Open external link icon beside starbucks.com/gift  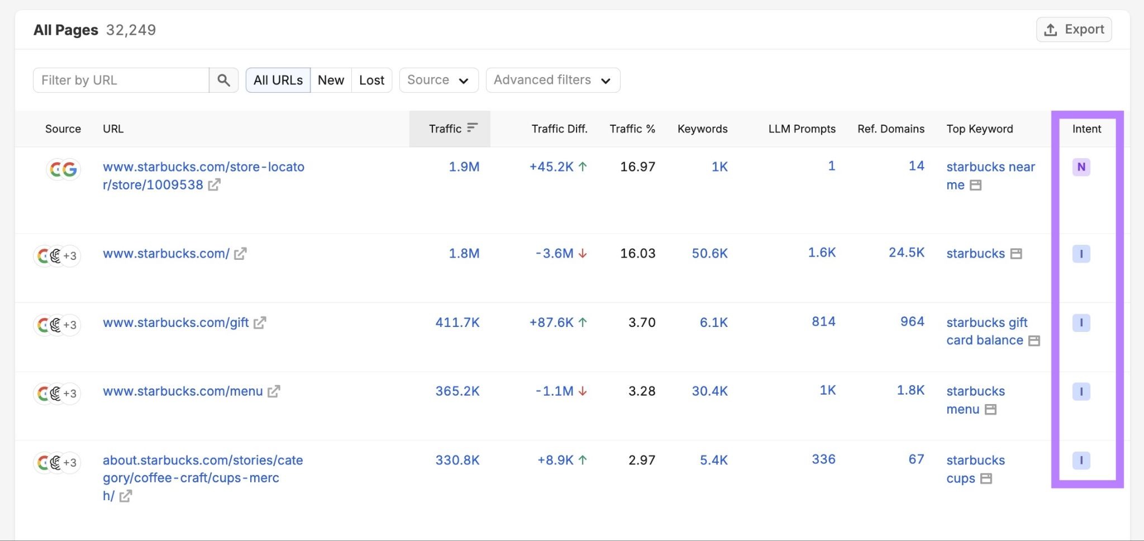[260, 323]
